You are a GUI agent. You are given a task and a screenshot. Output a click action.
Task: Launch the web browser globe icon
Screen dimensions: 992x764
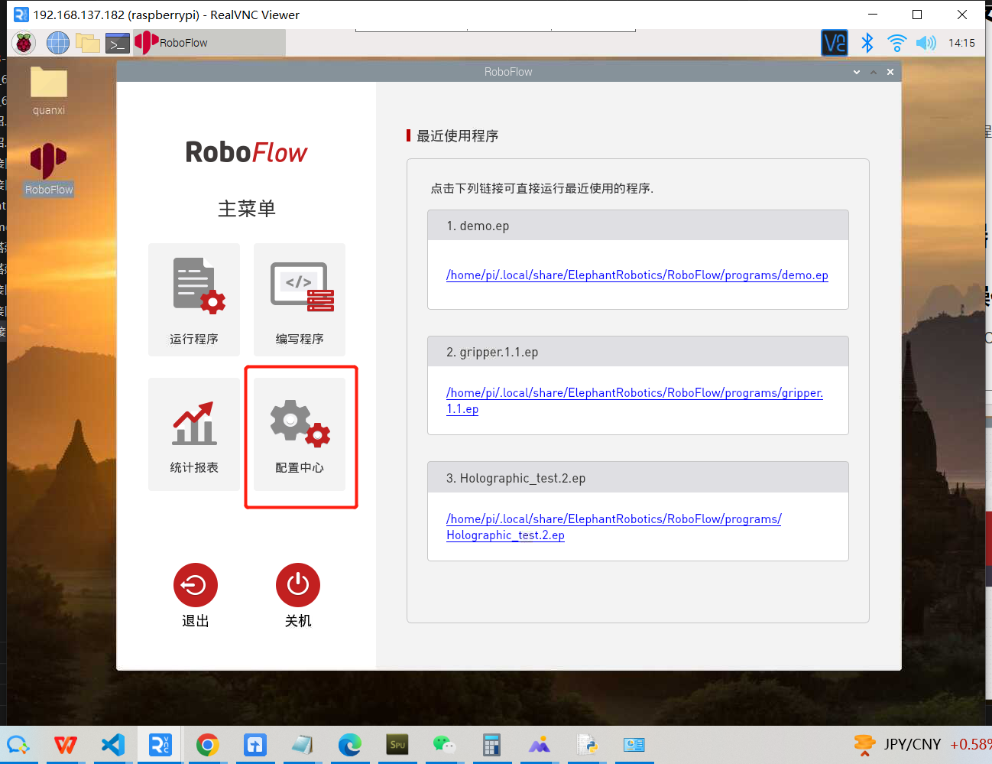[57, 43]
